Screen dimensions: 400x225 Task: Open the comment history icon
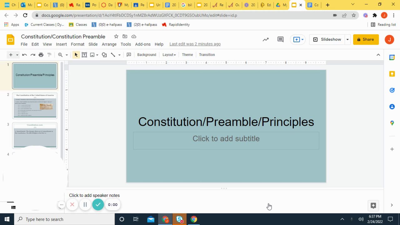[280, 39]
